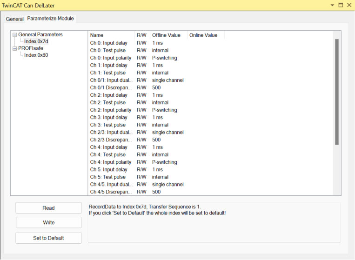
Task: Click offline value '1 ms' of Ch 0 Input delay
Action: (157, 43)
